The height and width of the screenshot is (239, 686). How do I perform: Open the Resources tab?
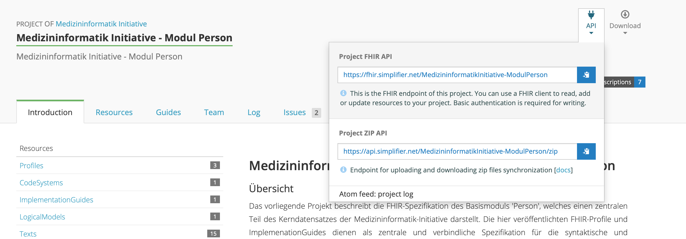(x=114, y=112)
